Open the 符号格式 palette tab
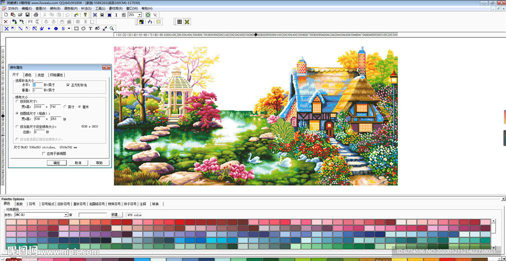Viewport: 506px width, 261px height. pyautogui.click(x=48, y=204)
